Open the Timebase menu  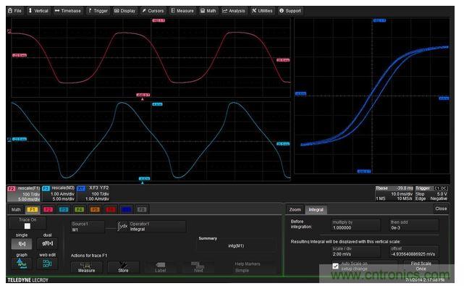click(x=68, y=11)
